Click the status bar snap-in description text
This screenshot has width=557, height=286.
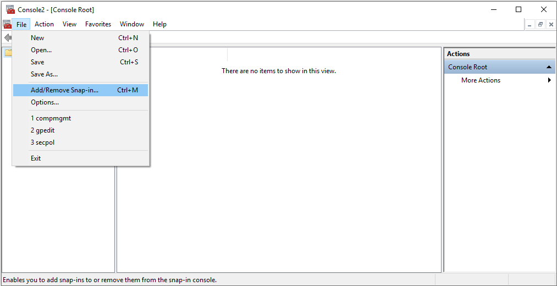pyautogui.click(x=110, y=279)
